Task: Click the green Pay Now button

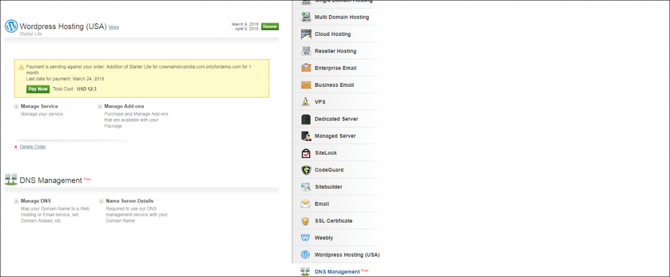Action: point(38,90)
